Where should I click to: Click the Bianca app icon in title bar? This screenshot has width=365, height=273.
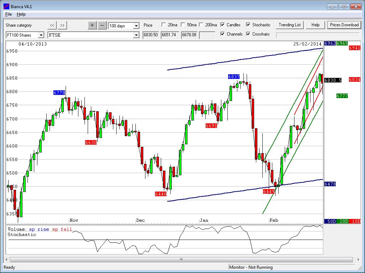click(x=6, y=6)
